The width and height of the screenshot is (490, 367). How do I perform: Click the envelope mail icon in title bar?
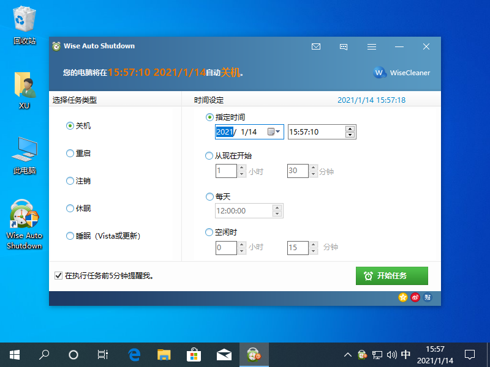316,46
